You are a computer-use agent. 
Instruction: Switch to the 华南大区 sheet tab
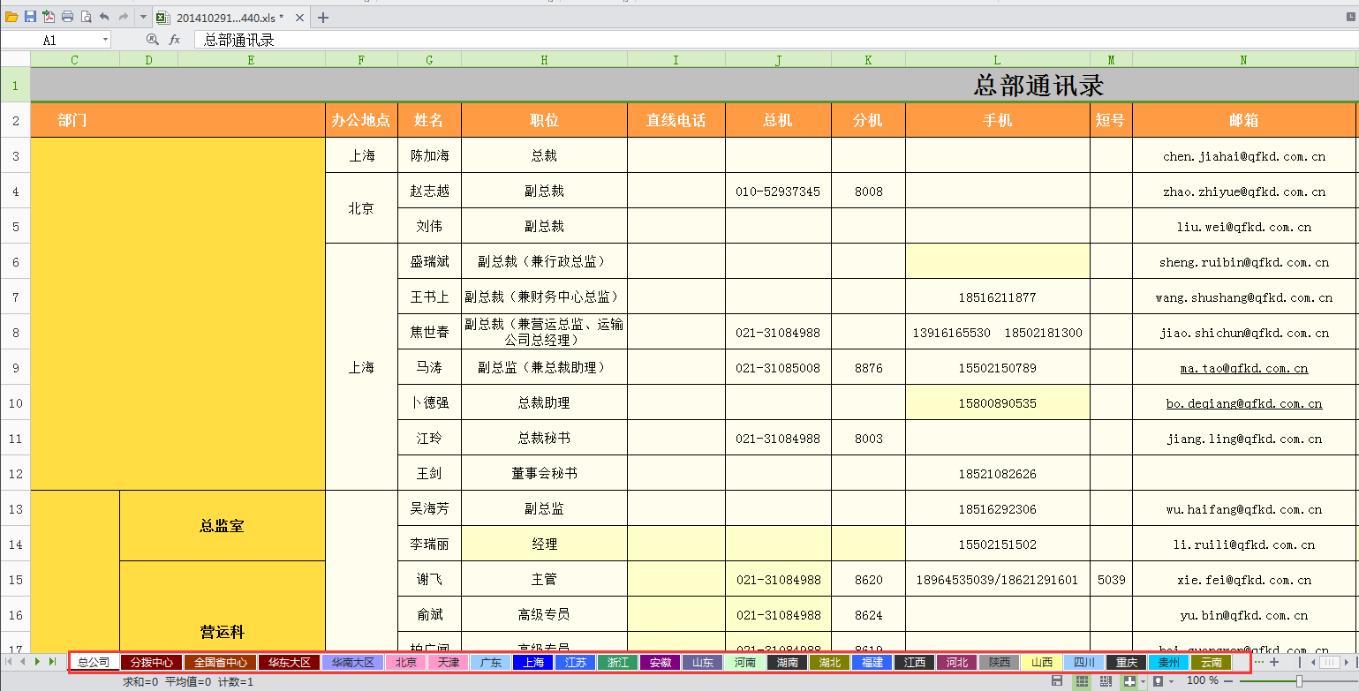353,662
